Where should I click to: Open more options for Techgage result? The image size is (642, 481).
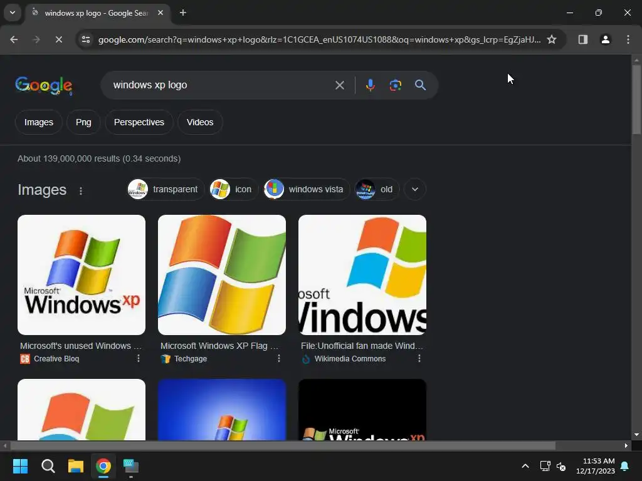coord(279,358)
